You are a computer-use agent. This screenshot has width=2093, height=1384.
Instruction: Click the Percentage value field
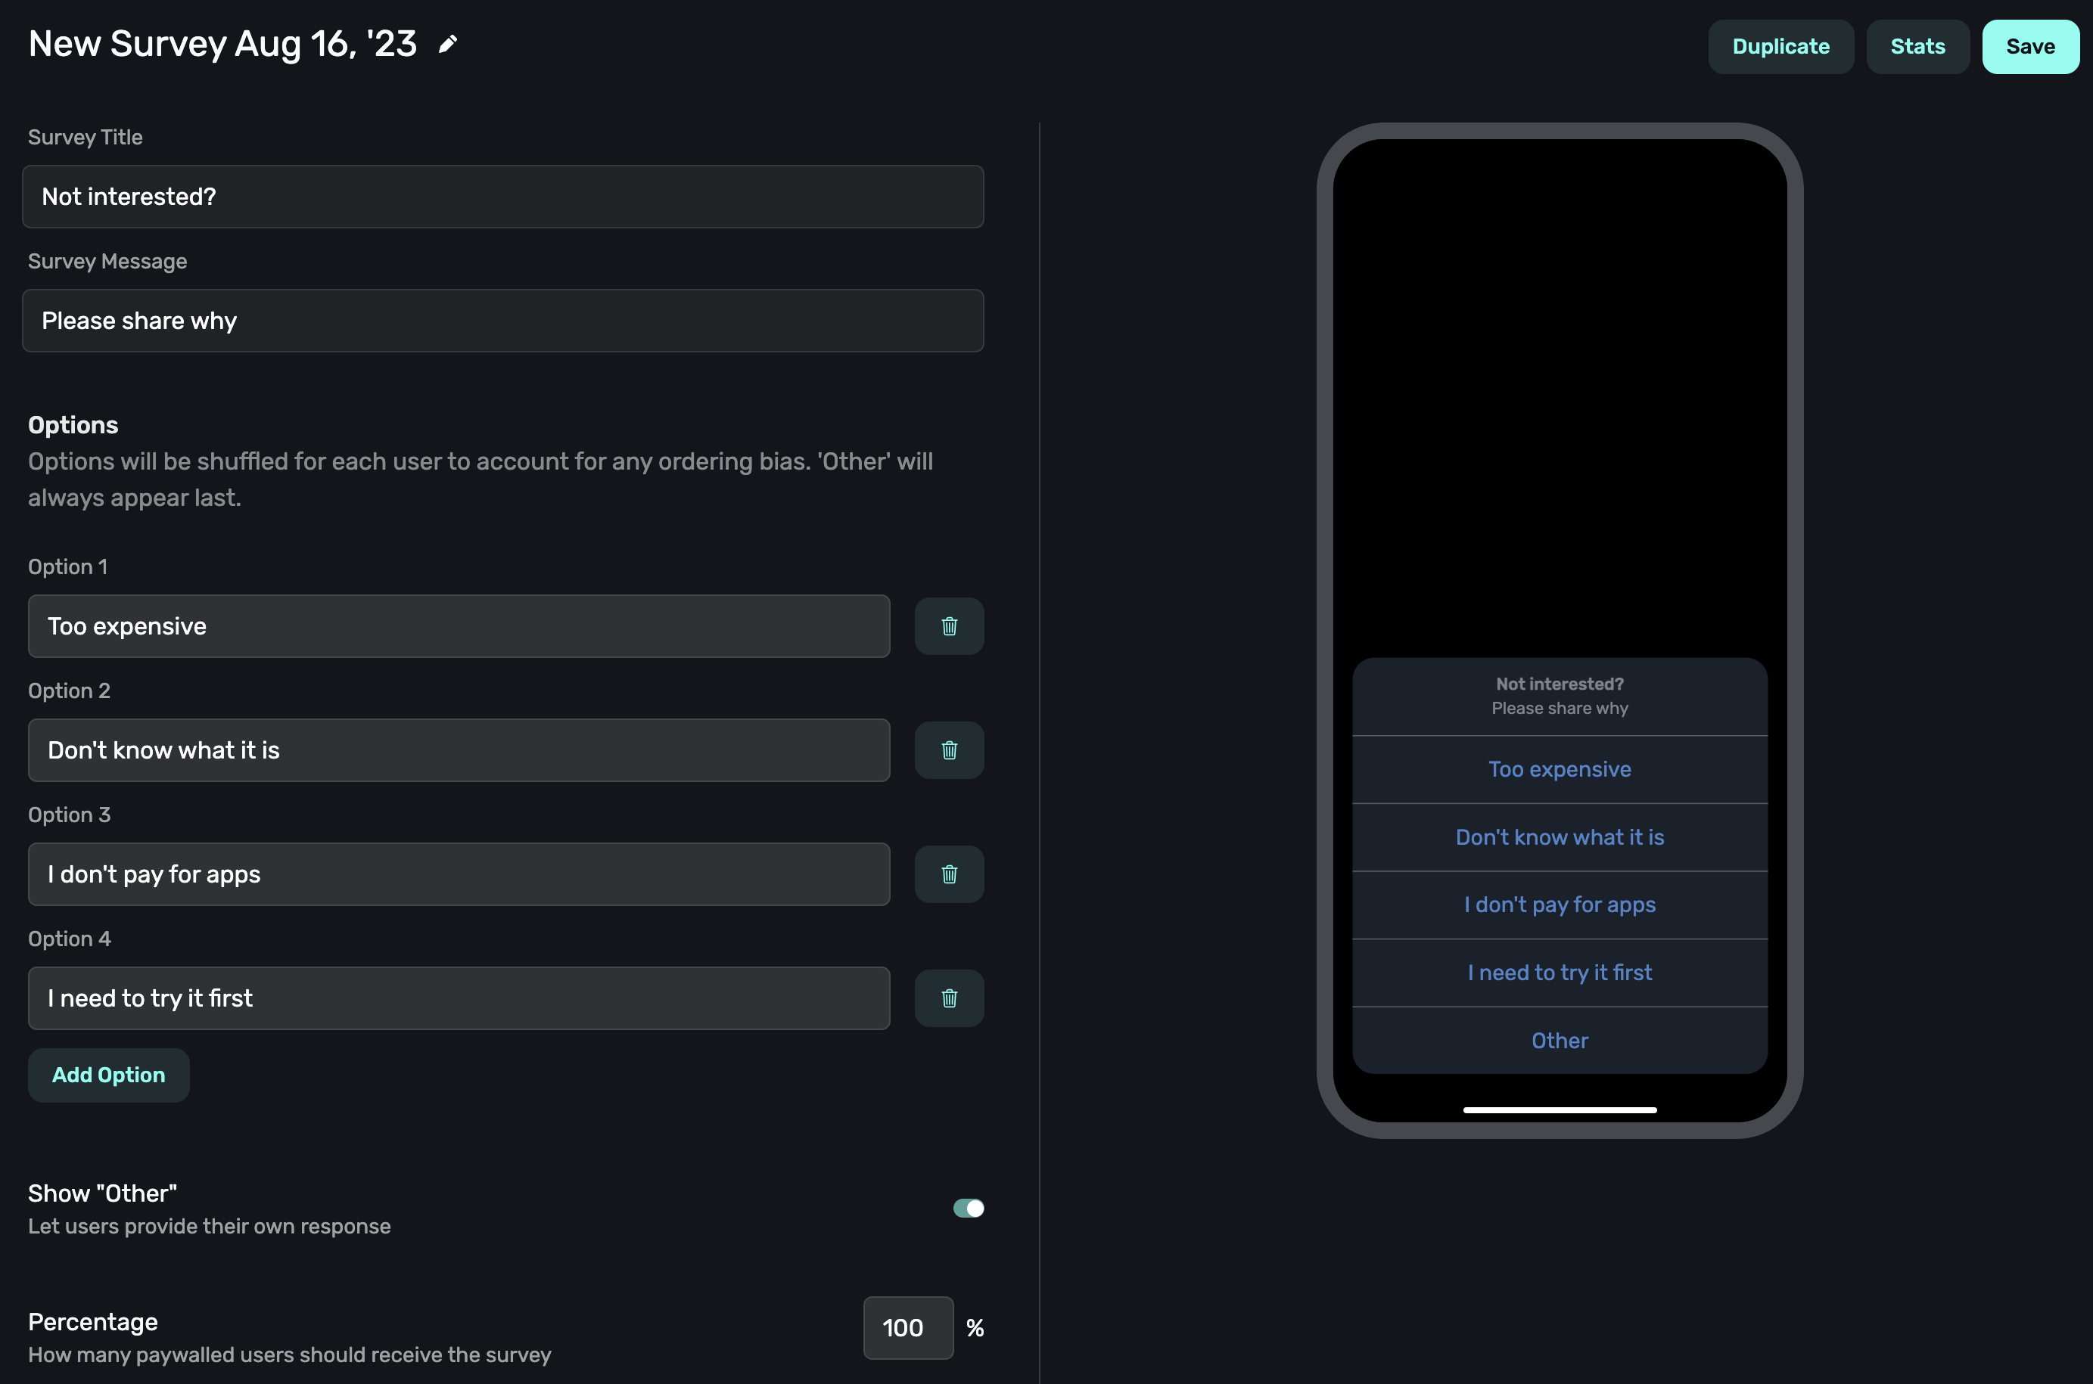coord(907,1327)
